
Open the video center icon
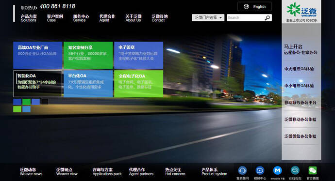click(x=260, y=170)
